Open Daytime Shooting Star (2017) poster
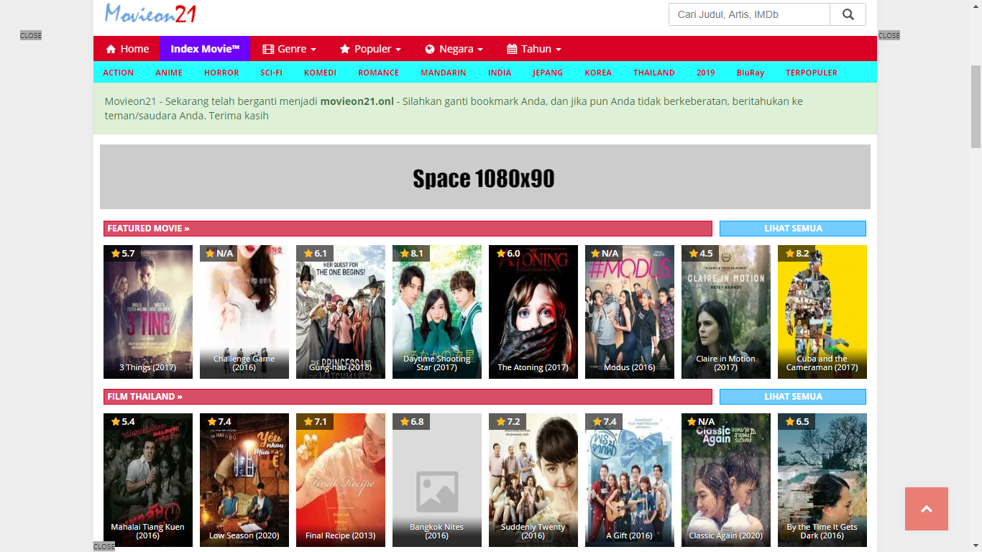 [x=437, y=312]
